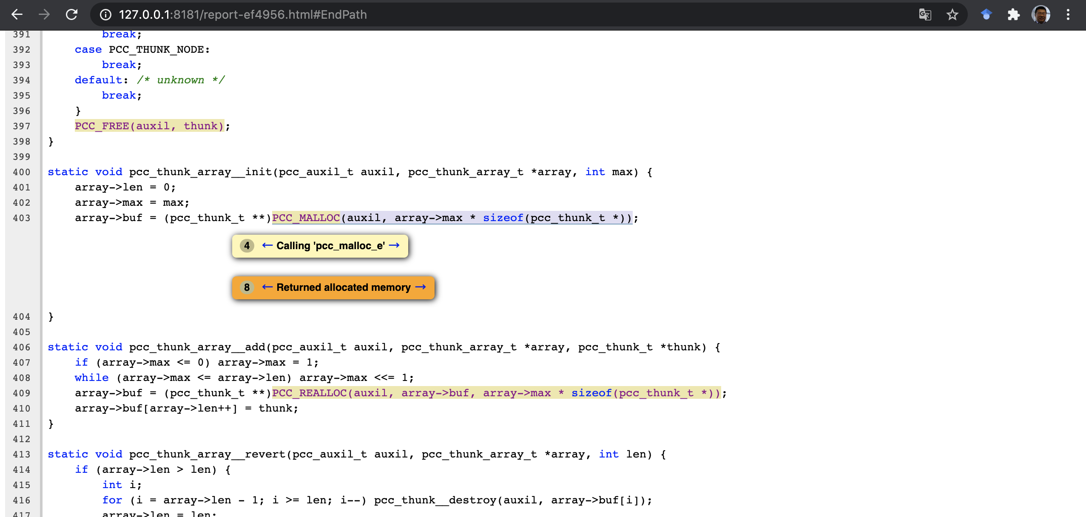Go to next event from step 8
Screen dimensions: 1086x517
421,287
